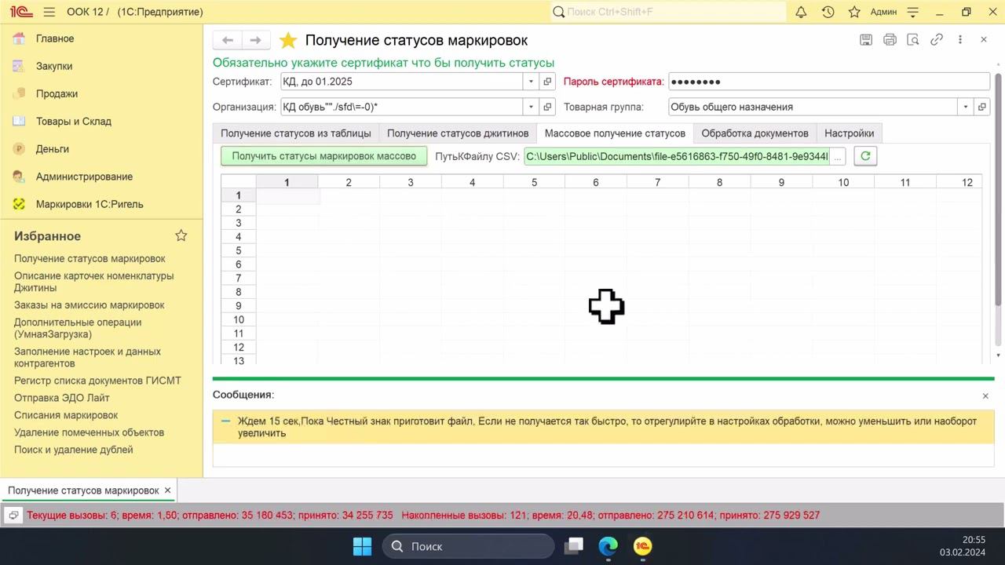
Task: Click the Windows taskbar Поиск box
Action: click(x=469, y=546)
